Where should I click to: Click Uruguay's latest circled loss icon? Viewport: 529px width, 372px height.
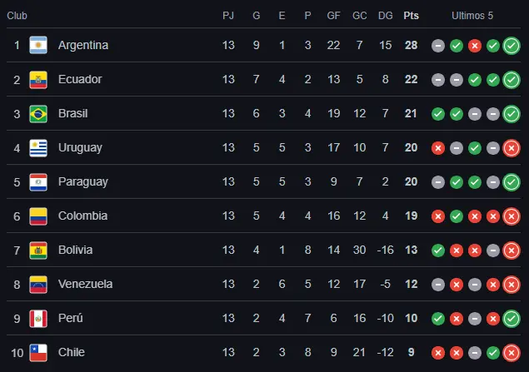click(512, 148)
